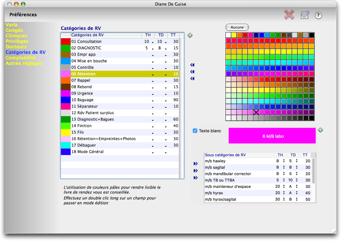Image resolution: width=341 pixels, height=241 pixels.
Task: Click the magenta 6 M/B labo preview
Action: tap(272, 136)
